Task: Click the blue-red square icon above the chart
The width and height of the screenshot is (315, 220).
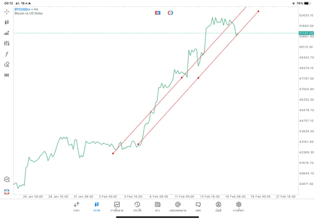Action: [157, 13]
